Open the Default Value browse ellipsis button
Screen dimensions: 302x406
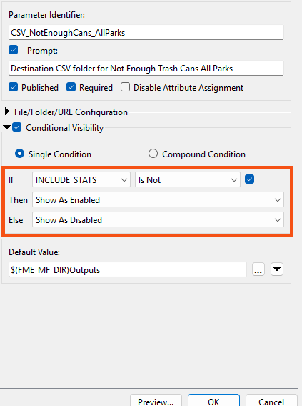pyautogui.click(x=258, y=269)
